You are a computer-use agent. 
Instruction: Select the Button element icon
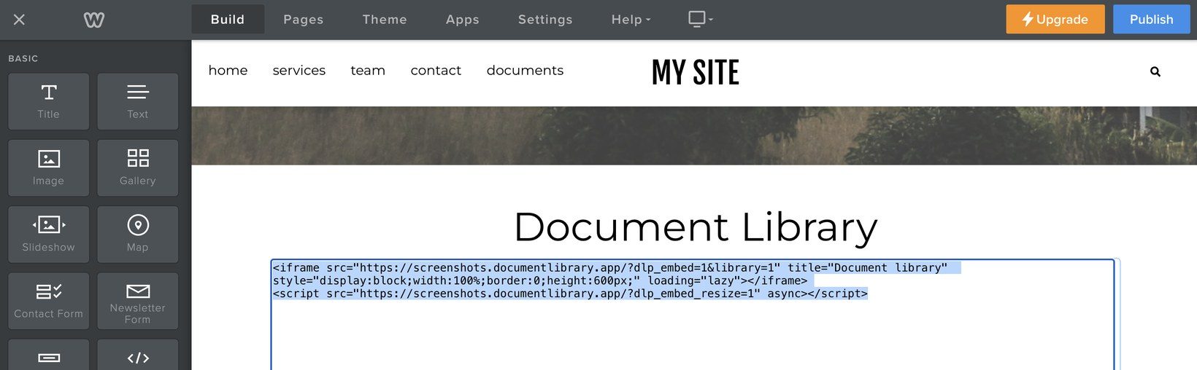[x=49, y=358]
